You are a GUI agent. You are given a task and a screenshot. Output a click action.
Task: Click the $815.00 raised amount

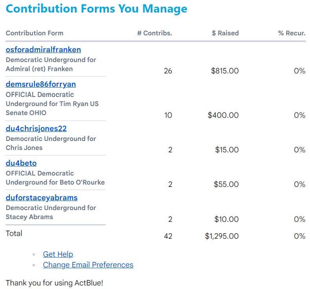click(x=225, y=71)
